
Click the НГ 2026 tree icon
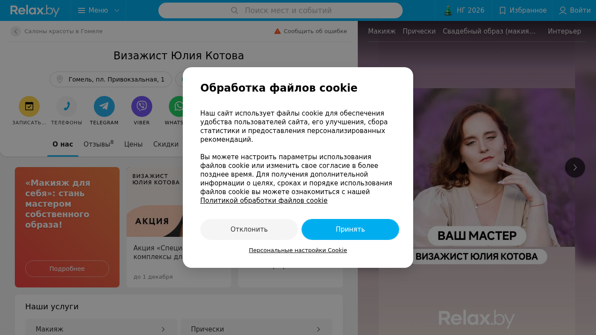click(448, 10)
